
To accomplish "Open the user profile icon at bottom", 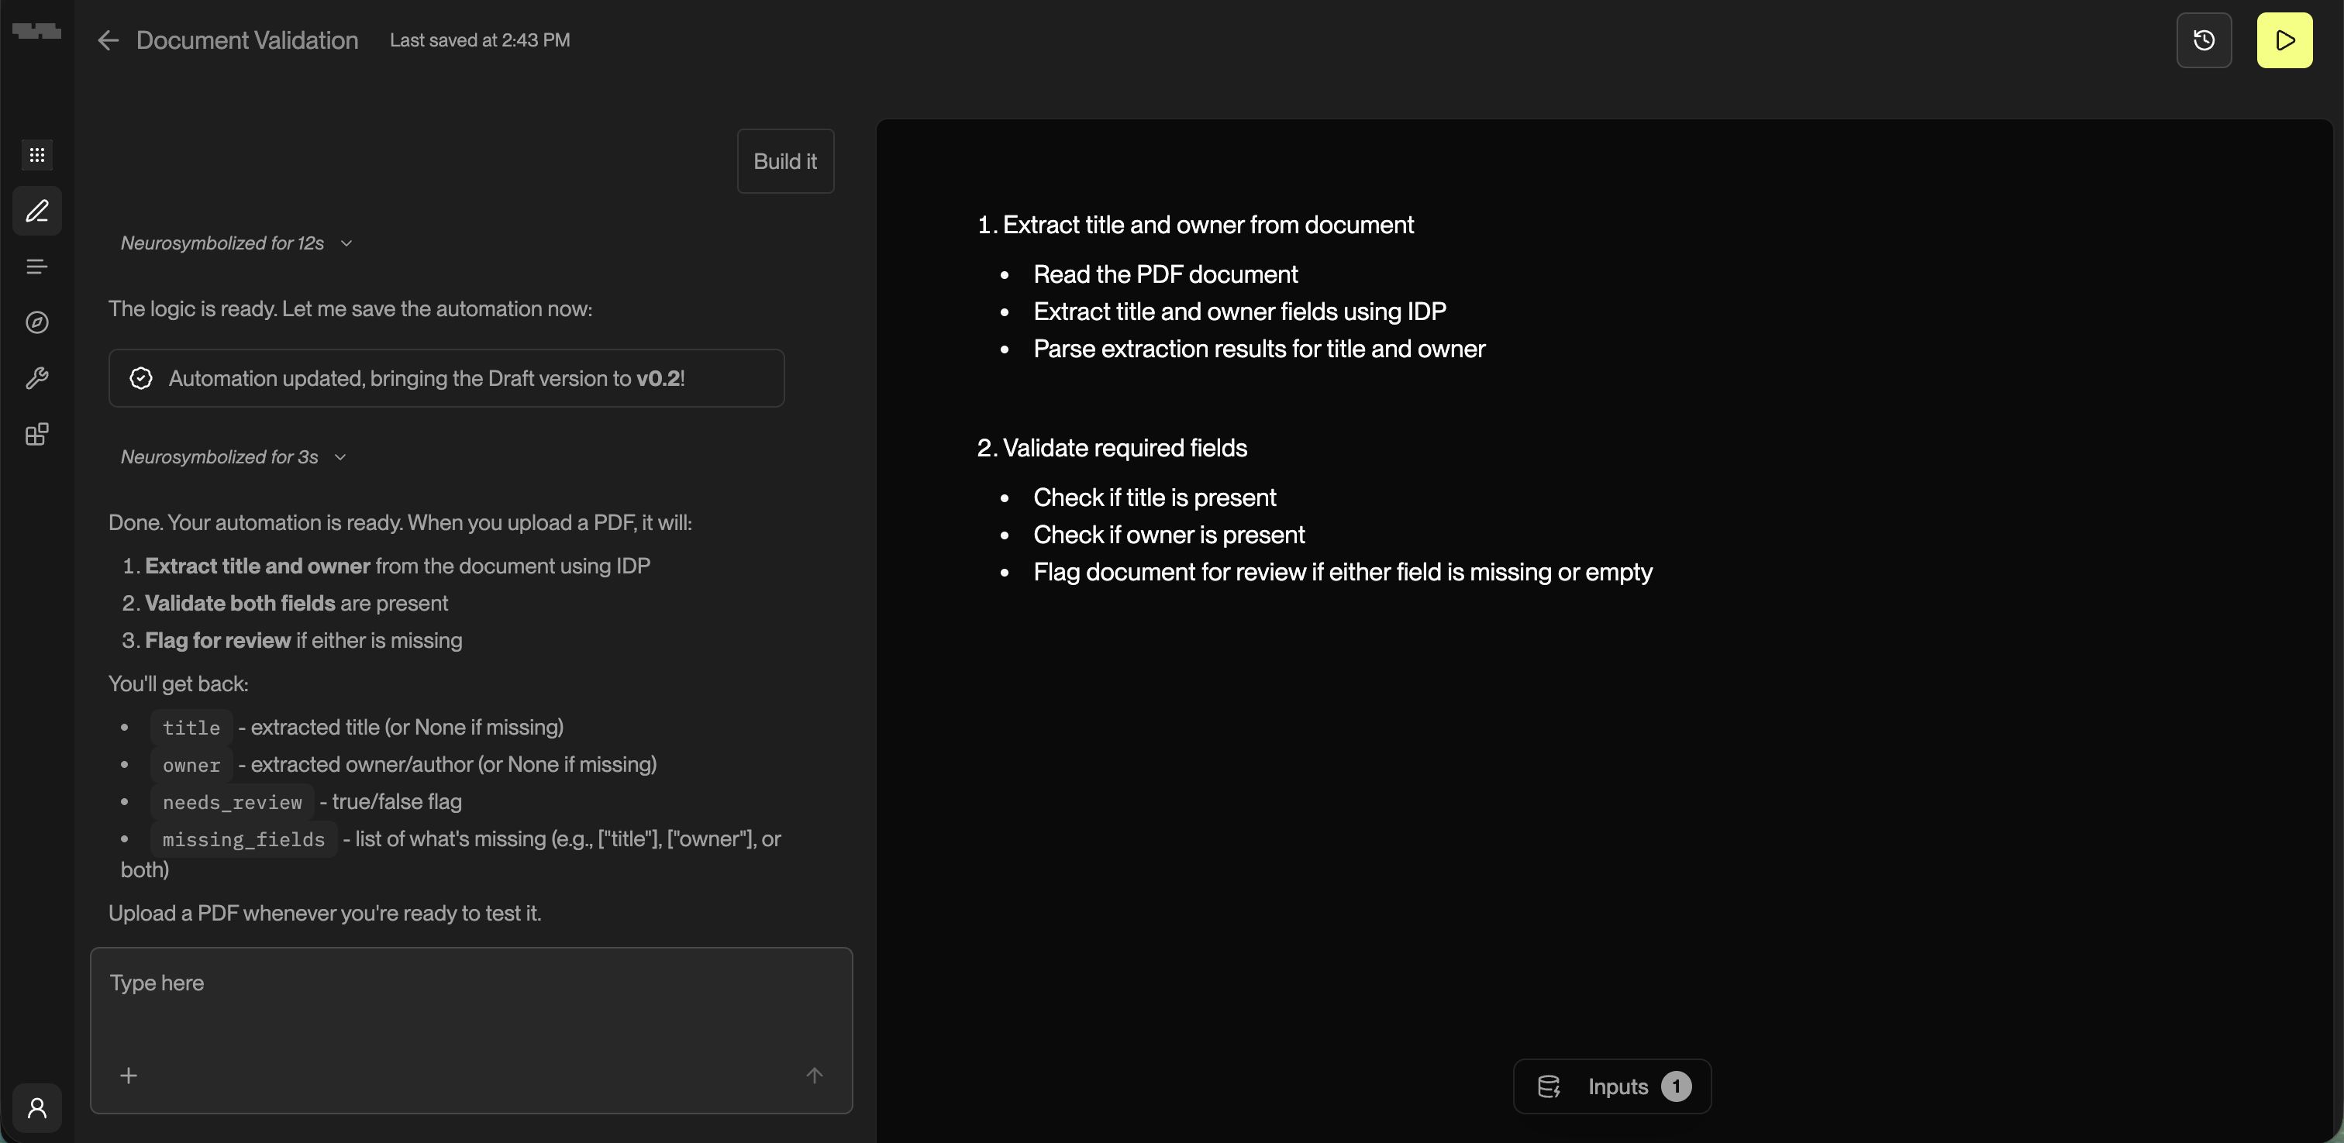I will pos(37,1107).
